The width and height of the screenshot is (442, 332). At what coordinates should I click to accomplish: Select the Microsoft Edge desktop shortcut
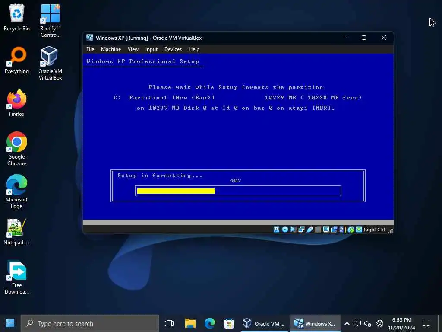(17, 192)
